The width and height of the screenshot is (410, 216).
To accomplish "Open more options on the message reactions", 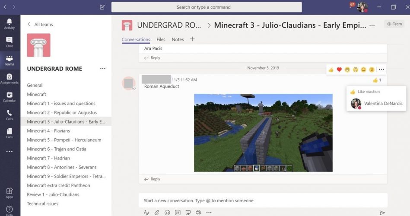I will pos(381,70).
